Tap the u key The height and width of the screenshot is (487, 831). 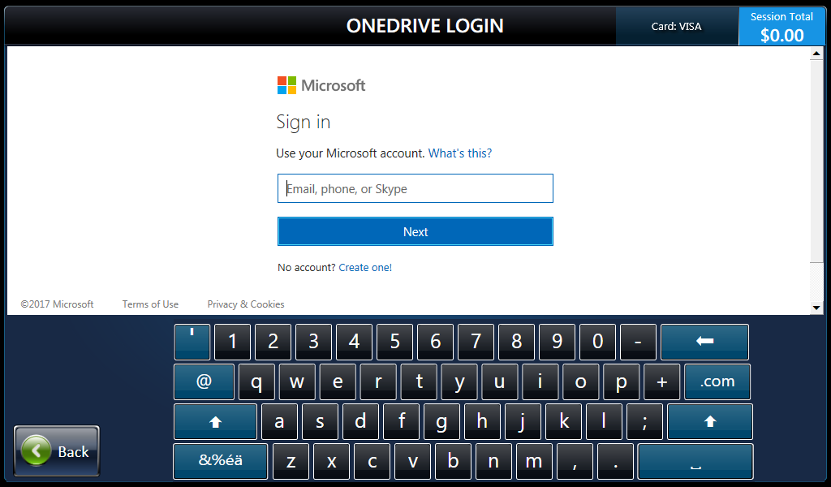tap(500, 381)
